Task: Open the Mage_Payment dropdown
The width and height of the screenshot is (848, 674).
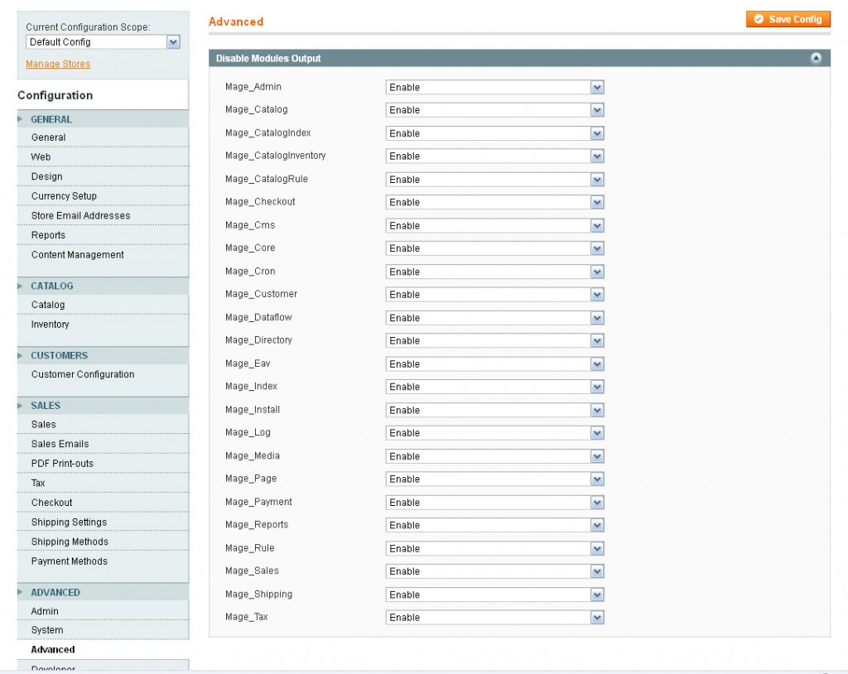Action: point(494,502)
